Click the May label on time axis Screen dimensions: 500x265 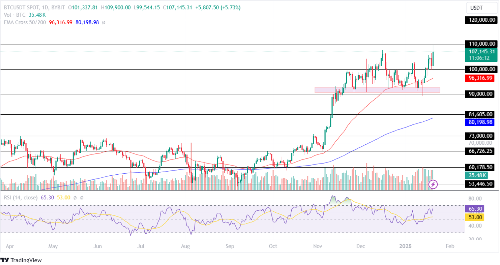pos(53,246)
